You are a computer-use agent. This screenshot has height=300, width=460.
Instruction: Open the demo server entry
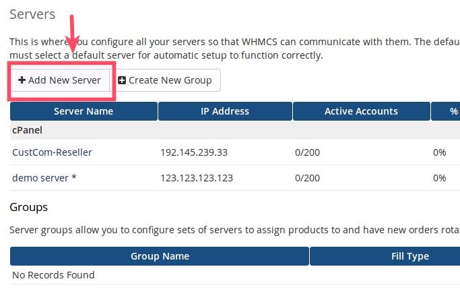(44, 178)
